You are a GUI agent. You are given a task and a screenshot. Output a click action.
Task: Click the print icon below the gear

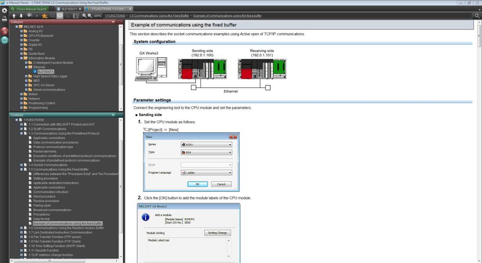4,19
